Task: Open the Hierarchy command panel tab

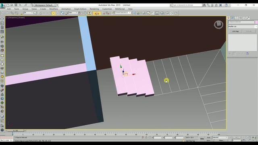Action: (x=236, y=18)
